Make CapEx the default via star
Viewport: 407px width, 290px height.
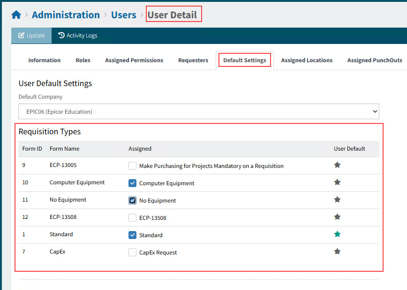[x=337, y=252]
